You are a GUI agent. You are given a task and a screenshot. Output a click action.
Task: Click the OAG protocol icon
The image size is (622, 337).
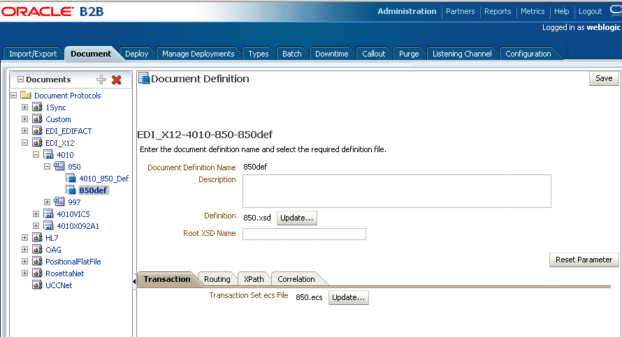coord(37,250)
